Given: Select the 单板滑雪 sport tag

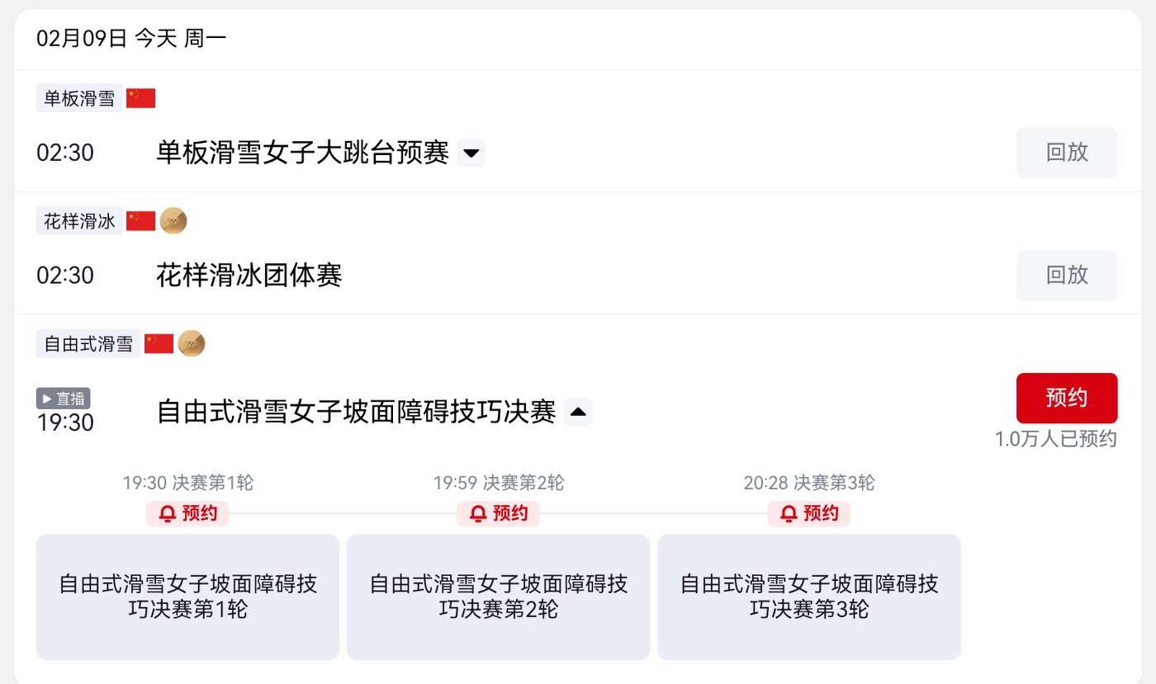Looking at the screenshot, I should (79, 98).
